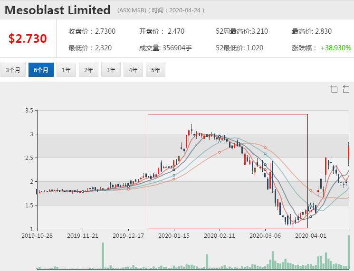Click the 最低价：2.320 value

tap(90, 48)
